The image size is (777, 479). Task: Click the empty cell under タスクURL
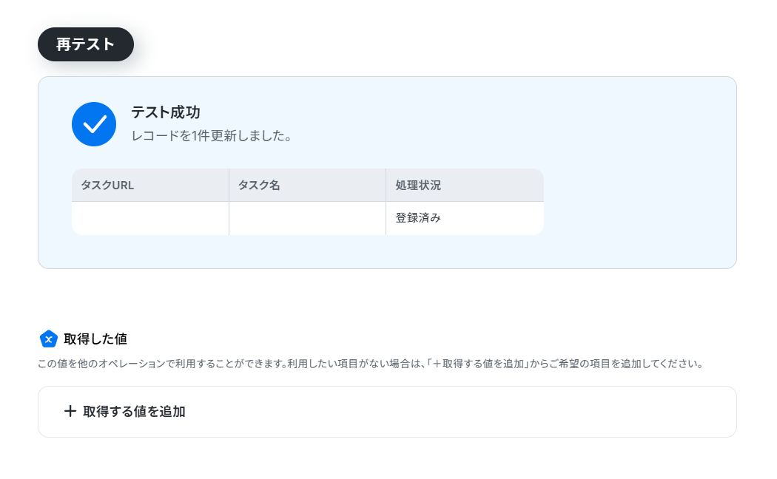[x=150, y=218]
